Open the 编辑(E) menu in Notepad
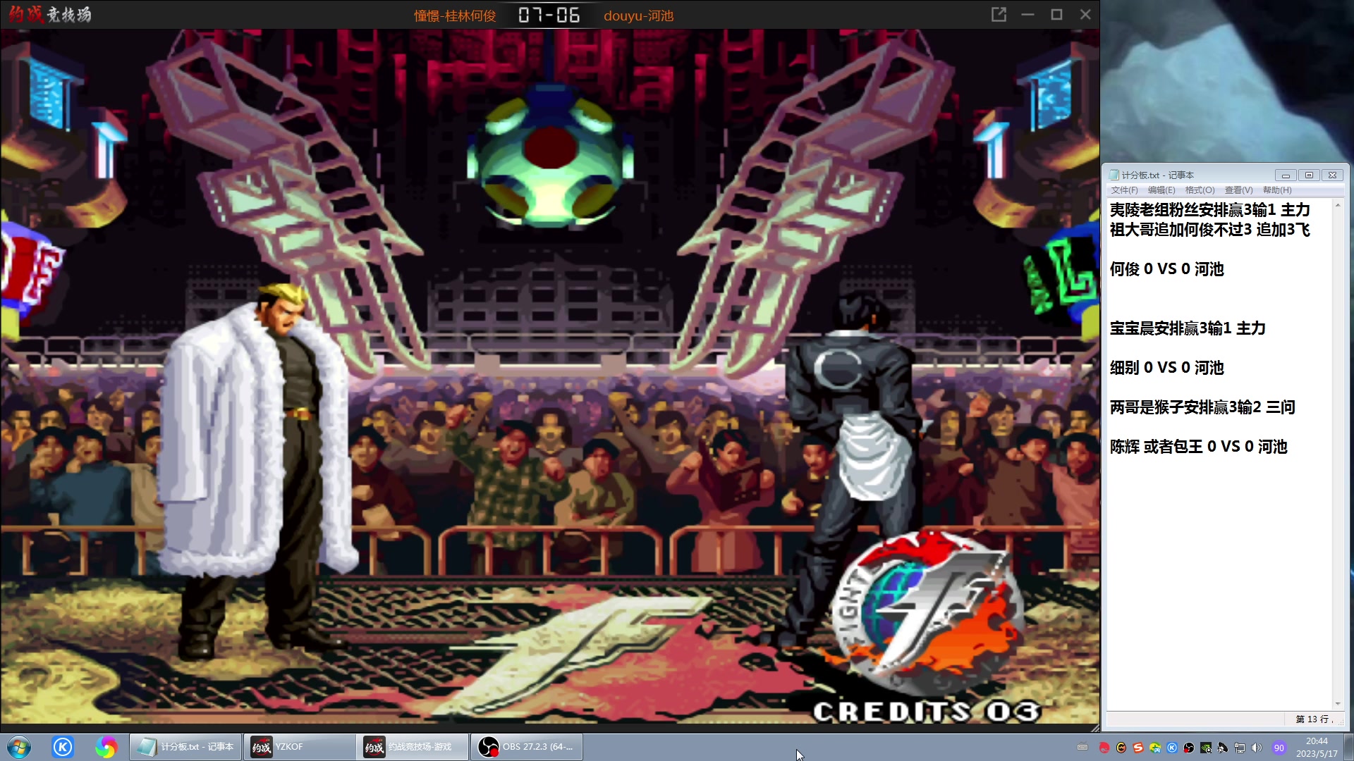This screenshot has height=761, width=1354. tap(1161, 190)
